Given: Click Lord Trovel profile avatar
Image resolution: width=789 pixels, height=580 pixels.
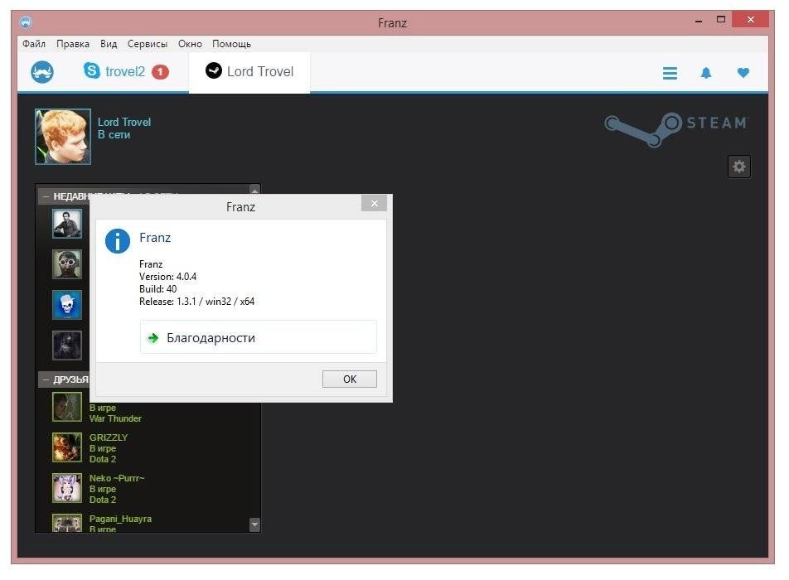Looking at the screenshot, I should (63, 137).
